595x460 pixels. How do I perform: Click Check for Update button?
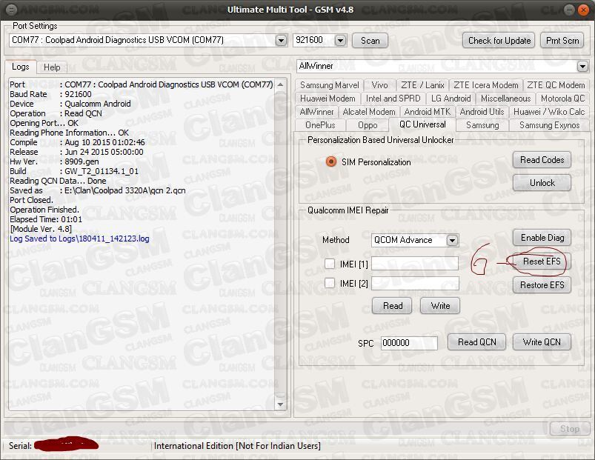pyautogui.click(x=499, y=41)
